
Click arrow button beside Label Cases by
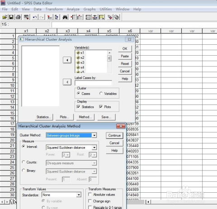67,82
